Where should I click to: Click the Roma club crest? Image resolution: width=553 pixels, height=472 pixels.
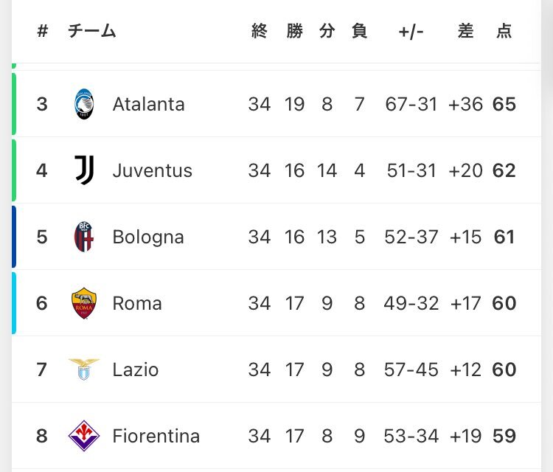84,303
